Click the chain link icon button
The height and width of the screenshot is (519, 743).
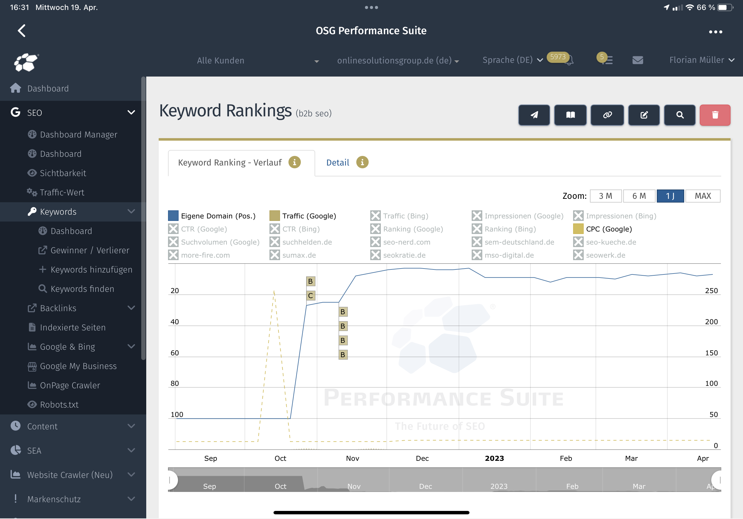pyautogui.click(x=607, y=115)
